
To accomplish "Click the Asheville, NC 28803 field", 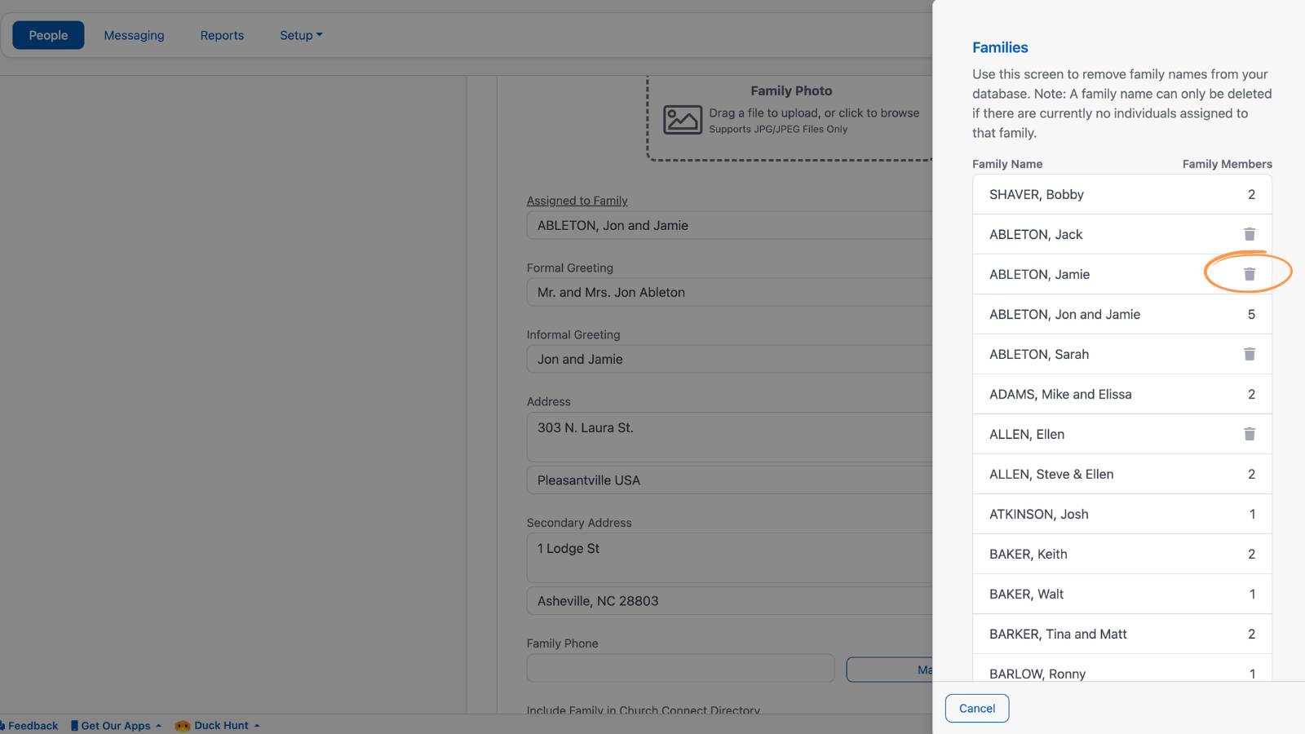I will [729, 601].
